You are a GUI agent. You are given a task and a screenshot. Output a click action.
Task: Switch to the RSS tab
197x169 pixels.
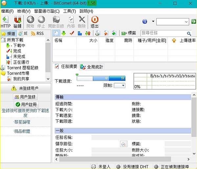[x=37, y=34]
